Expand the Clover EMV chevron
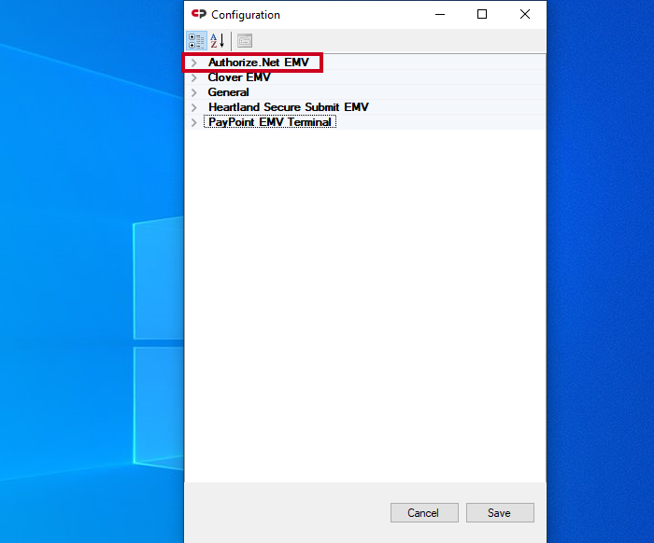The height and width of the screenshot is (543, 654). (x=194, y=77)
